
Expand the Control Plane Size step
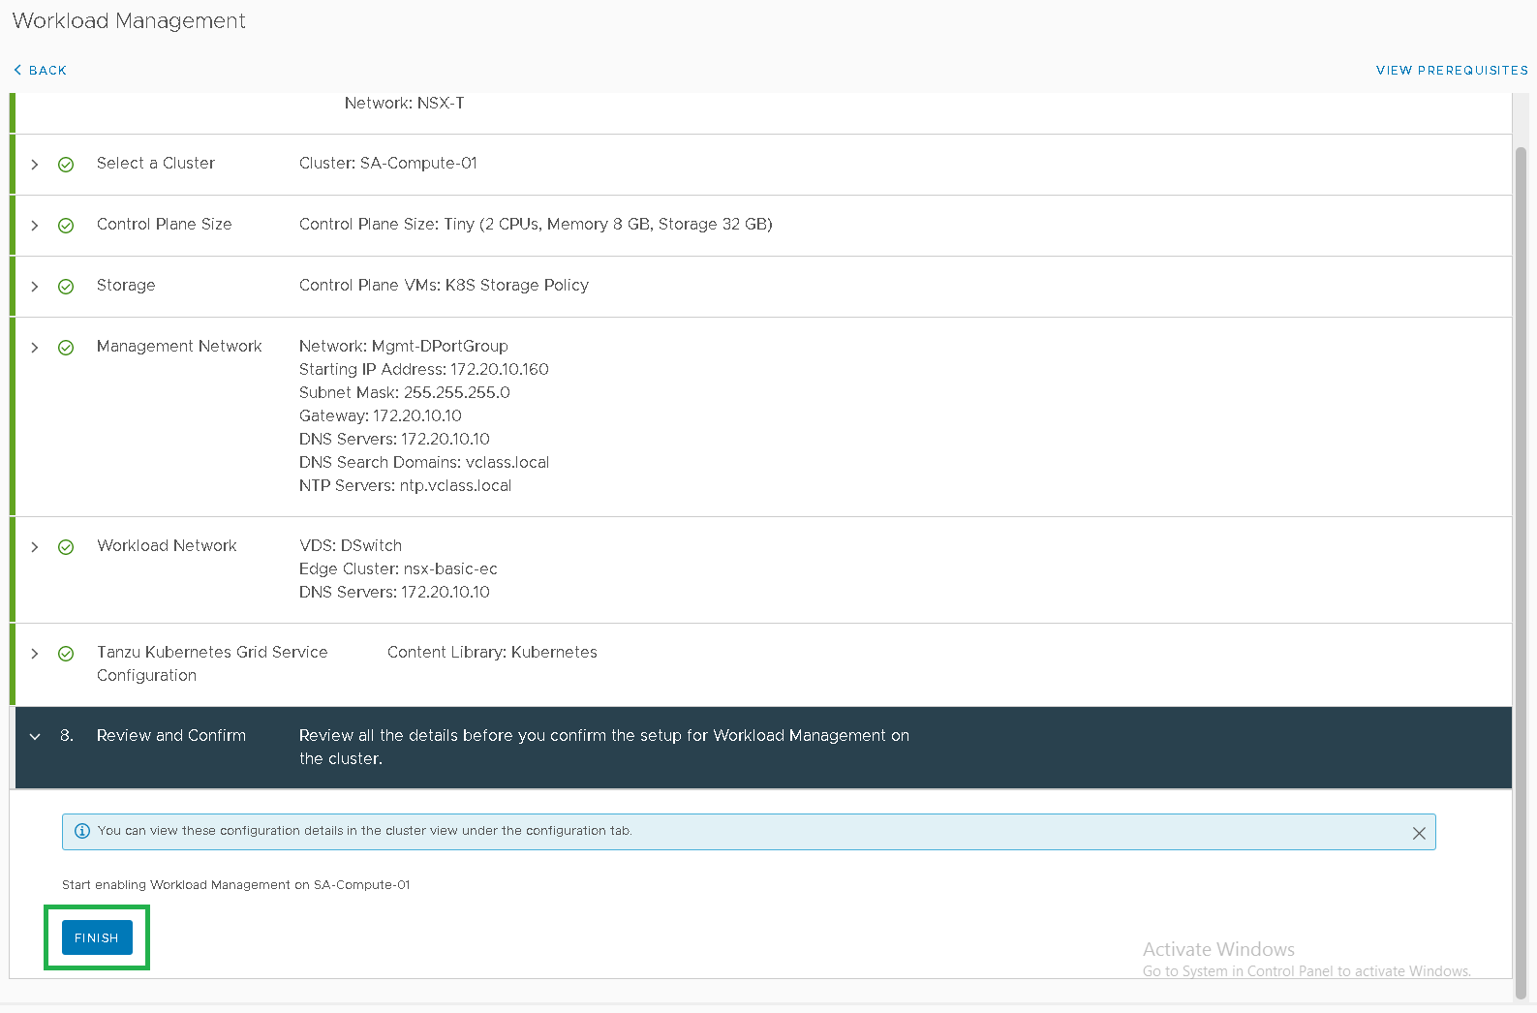(x=35, y=226)
